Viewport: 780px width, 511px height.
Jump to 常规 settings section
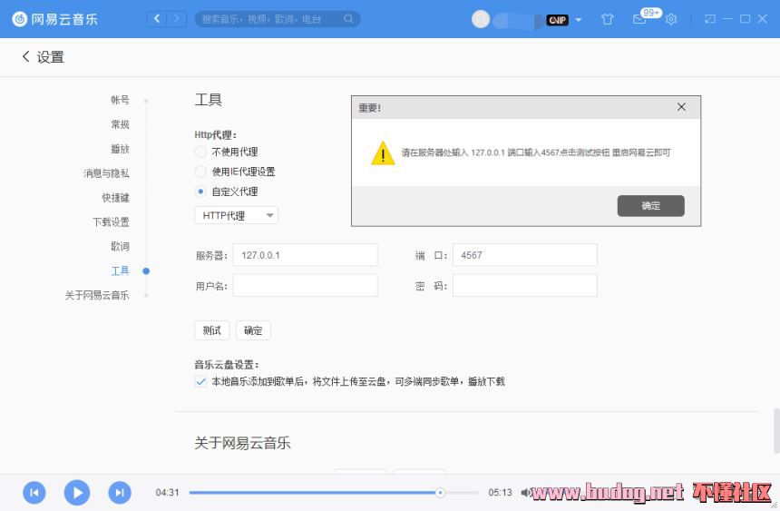click(x=120, y=124)
